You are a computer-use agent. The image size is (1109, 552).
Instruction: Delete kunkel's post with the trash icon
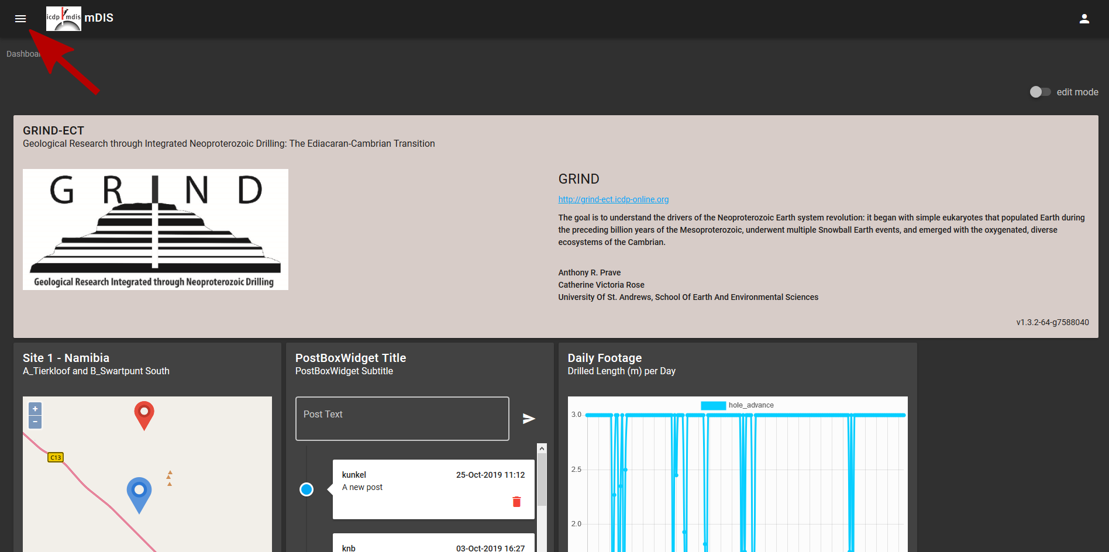(x=516, y=502)
